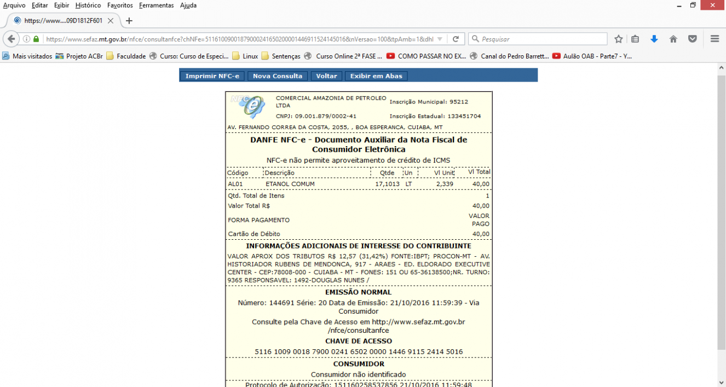The image size is (726, 387).
Task: Open the Exibir menu
Action: (x=61, y=5)
